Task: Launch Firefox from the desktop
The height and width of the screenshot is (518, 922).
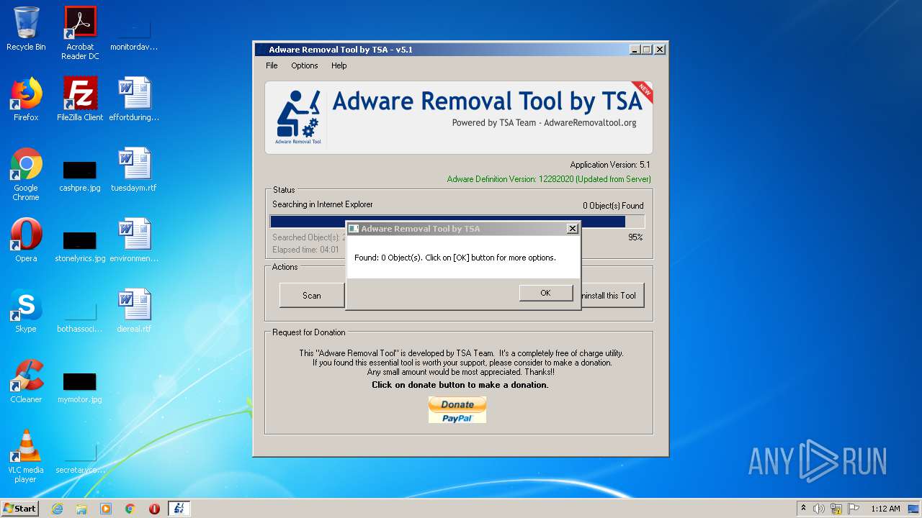Action: coord(26,99)
